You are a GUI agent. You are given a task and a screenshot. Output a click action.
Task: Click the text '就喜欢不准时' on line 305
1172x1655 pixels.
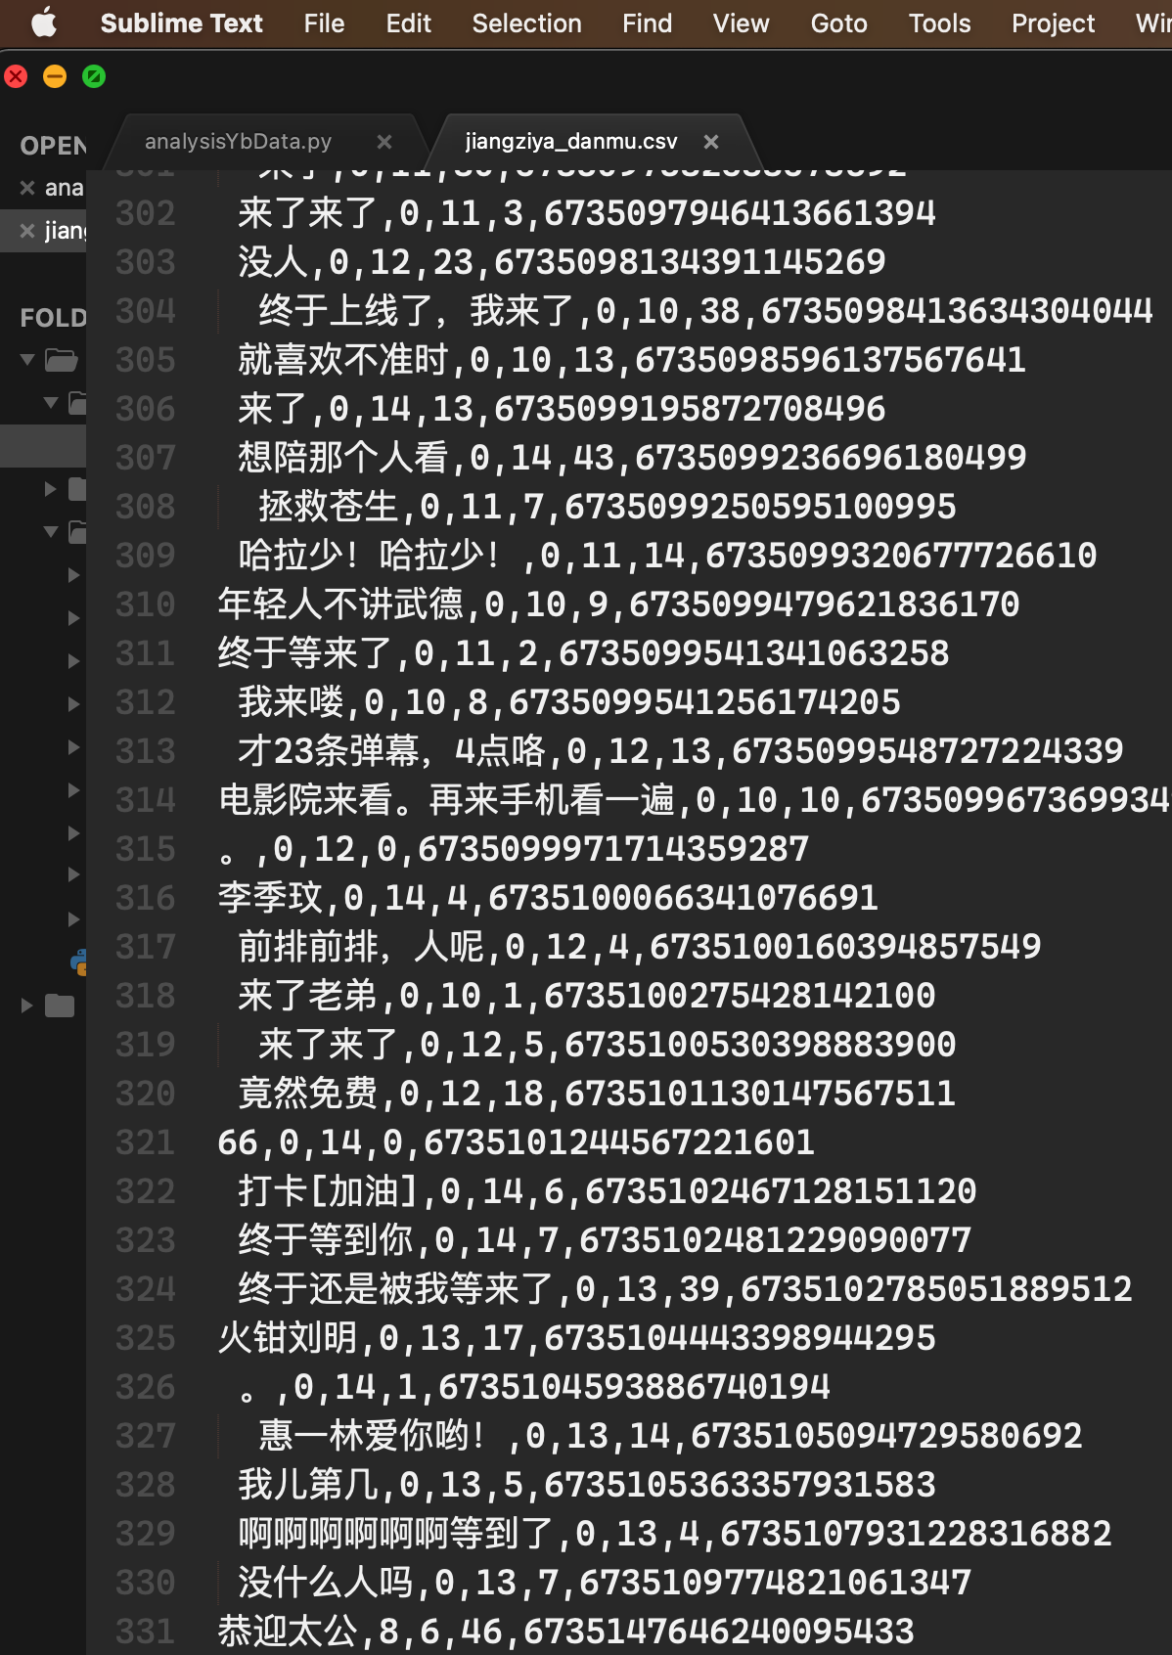[x=343, y=360]
